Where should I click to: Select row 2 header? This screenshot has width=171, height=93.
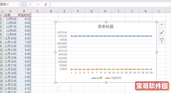pyautogui.click(x=2, y=19)
